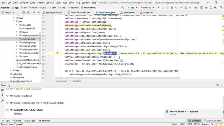Click Attach Debugger to Android Process icon
This screenshot has width=224, height=126.
[186, 8]
